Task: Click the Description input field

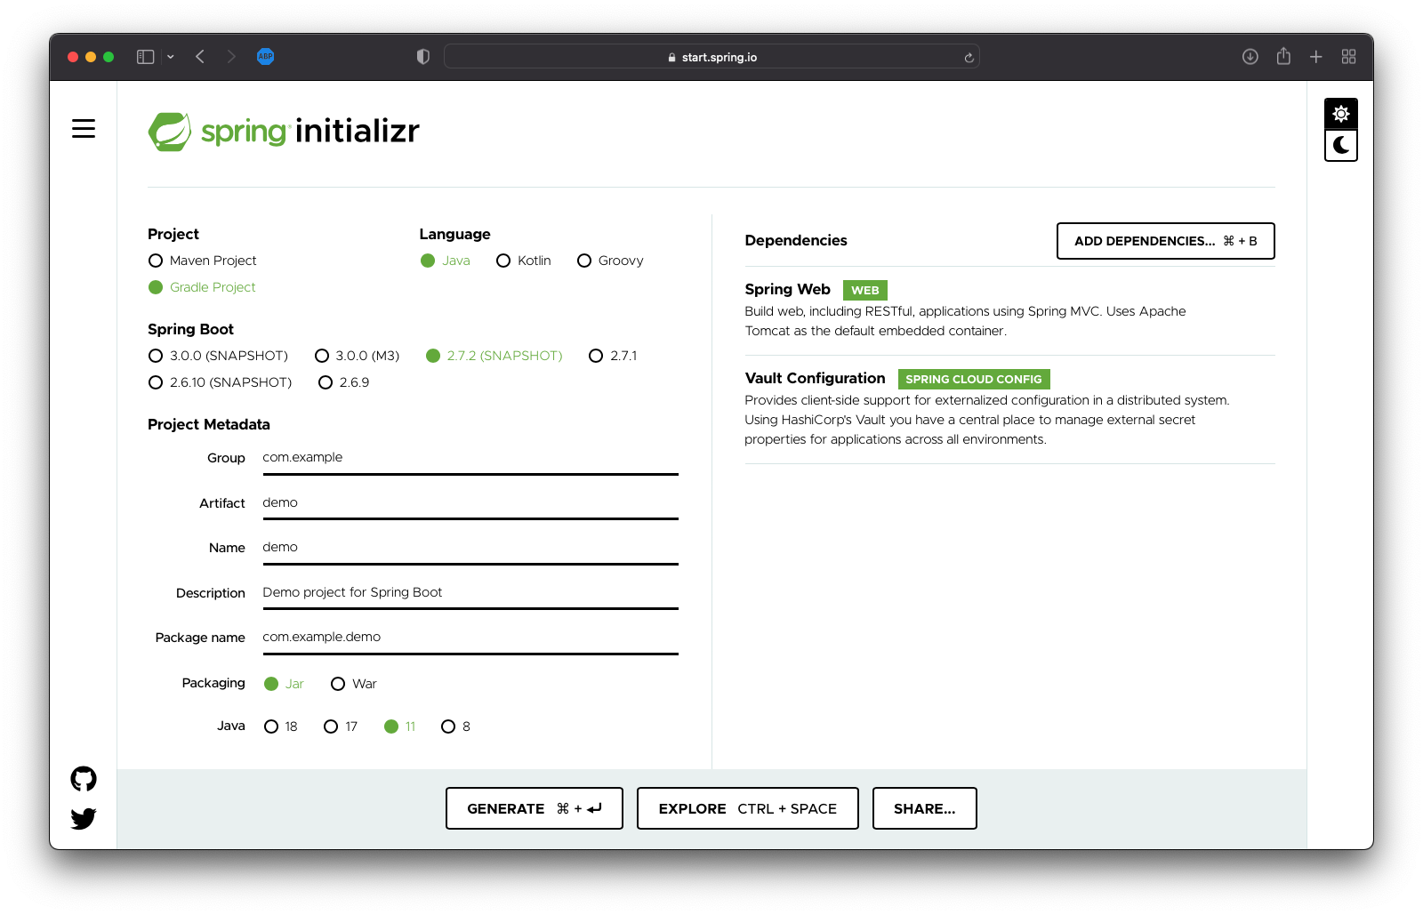Action: click(x=470, y=593)
